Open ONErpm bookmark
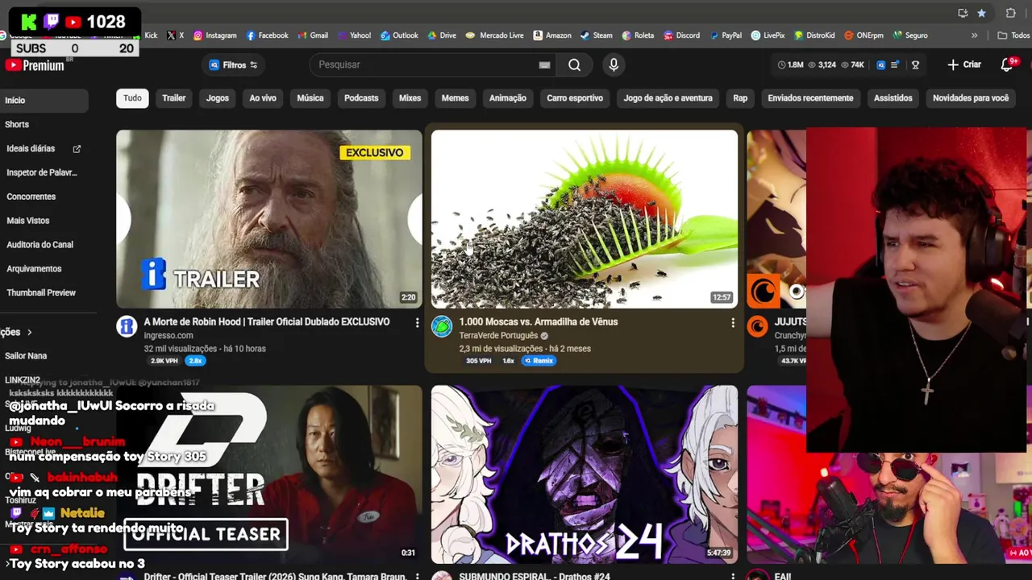Viewport: 1032px width, 580px height. tap(863, 35)
